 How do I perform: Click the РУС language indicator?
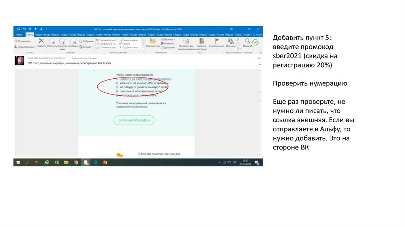(x=235, y=163)
